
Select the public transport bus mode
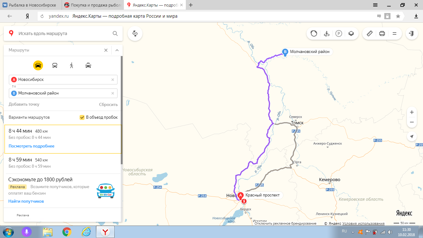[55, 65]
